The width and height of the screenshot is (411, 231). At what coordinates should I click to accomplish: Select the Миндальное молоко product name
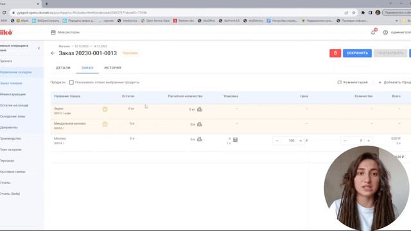coord(70,123)
